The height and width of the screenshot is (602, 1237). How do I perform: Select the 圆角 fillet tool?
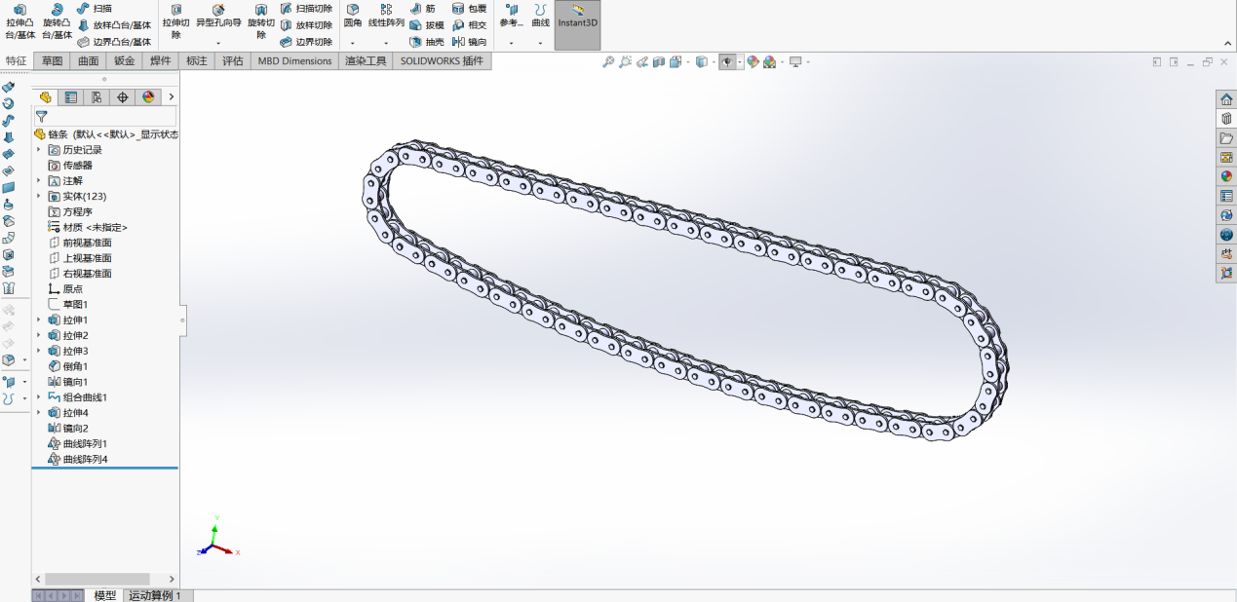click(353, 16)
